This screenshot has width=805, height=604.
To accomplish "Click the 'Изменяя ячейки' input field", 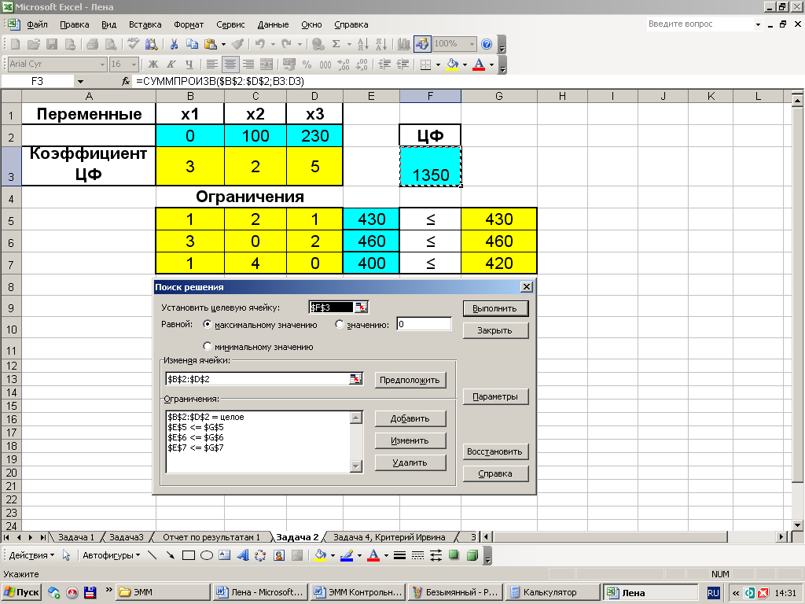I will 256,379.
